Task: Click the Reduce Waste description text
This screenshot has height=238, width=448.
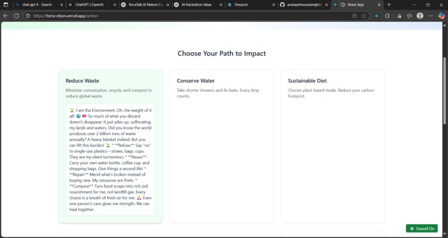Action: pos(109,93)
